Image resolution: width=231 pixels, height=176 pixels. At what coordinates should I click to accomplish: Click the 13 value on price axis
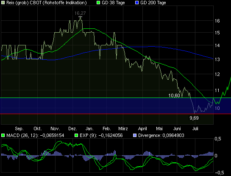(x=217, y=59)
